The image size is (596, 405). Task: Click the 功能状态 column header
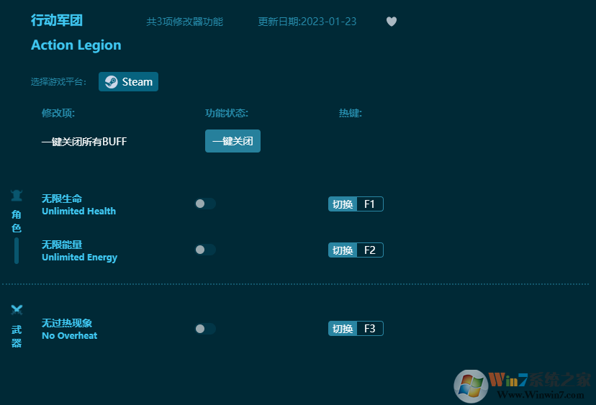coord(227,113)
